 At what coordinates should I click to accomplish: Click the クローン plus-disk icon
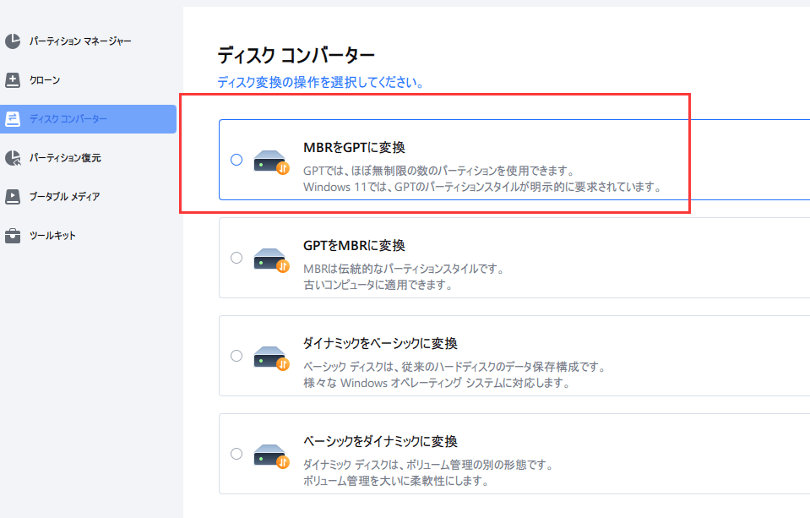(x=12, y=79)
